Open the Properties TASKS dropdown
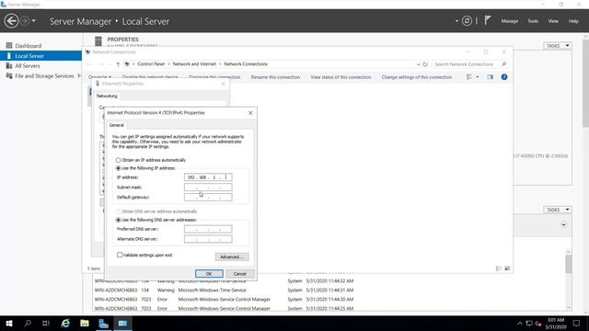The height and width of the screenshot is (331, 589). (558, 46)
